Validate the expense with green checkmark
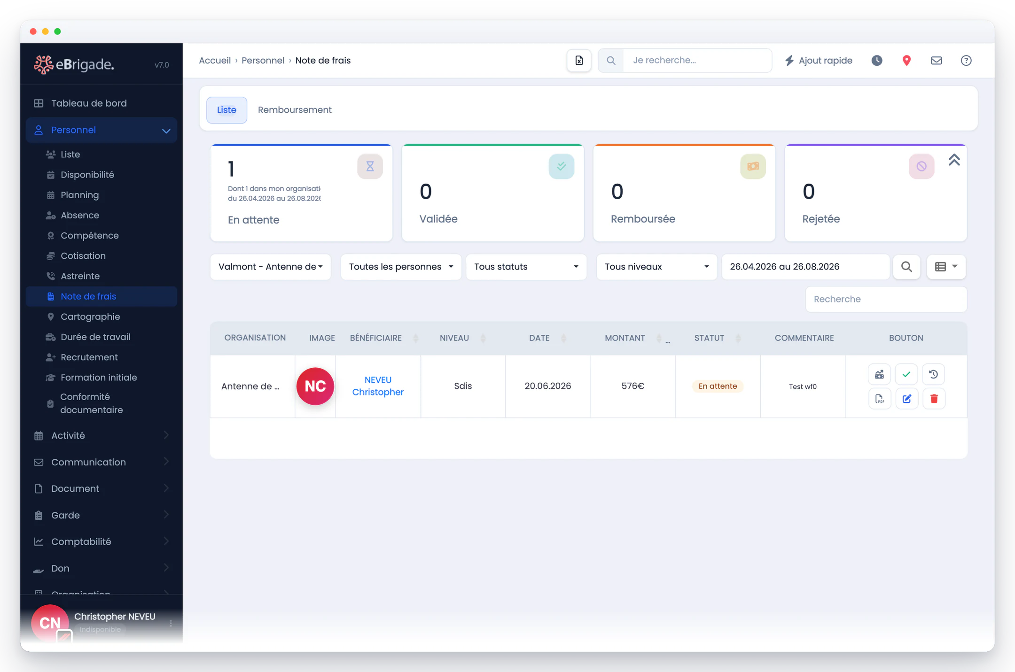1015x672 pixels. (x=906, y=374)
